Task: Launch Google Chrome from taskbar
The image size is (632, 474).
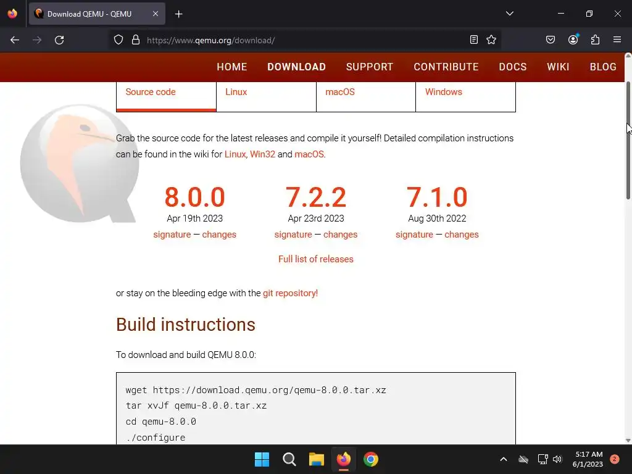Action: (x=371, y=459)
